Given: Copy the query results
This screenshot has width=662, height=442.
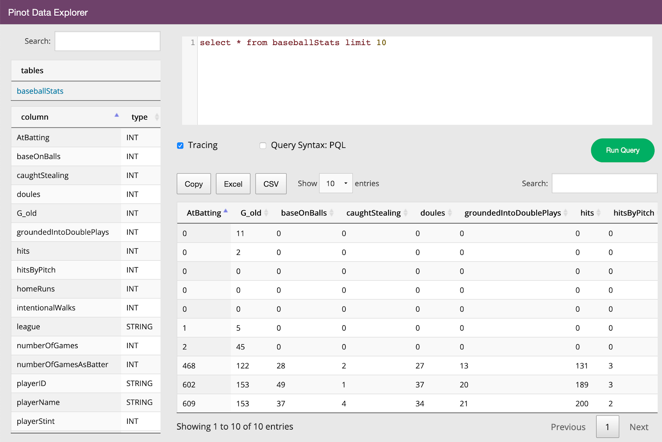Looking at the screenshot, I should 194,183.
